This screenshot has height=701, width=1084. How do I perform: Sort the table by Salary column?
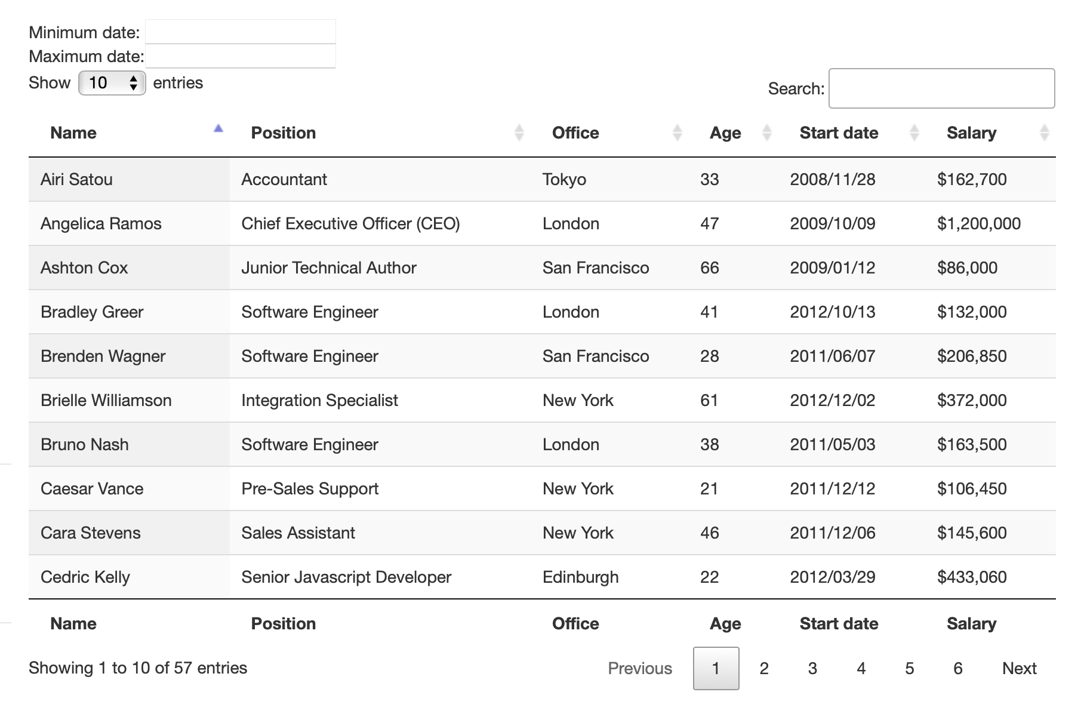click(972, 133)
